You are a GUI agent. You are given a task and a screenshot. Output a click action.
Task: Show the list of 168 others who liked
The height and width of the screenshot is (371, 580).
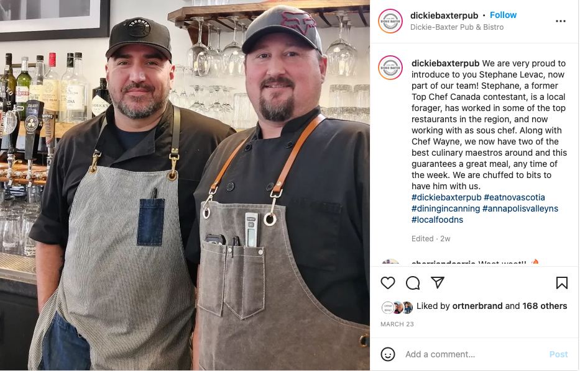[545, 306]
